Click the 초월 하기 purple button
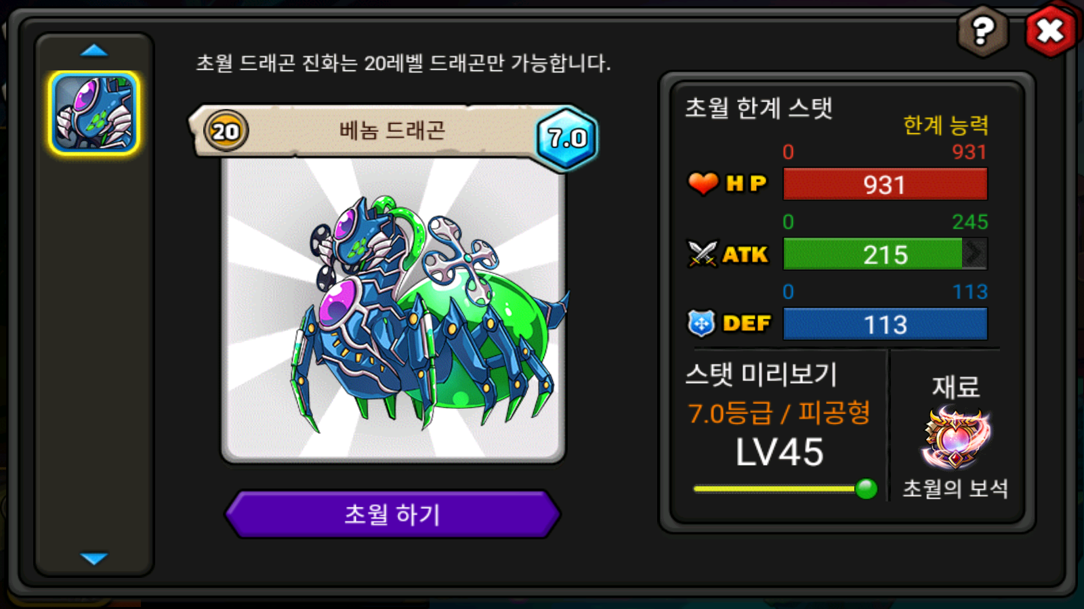Screen dimensions: 1084x609 click(392, 514)
